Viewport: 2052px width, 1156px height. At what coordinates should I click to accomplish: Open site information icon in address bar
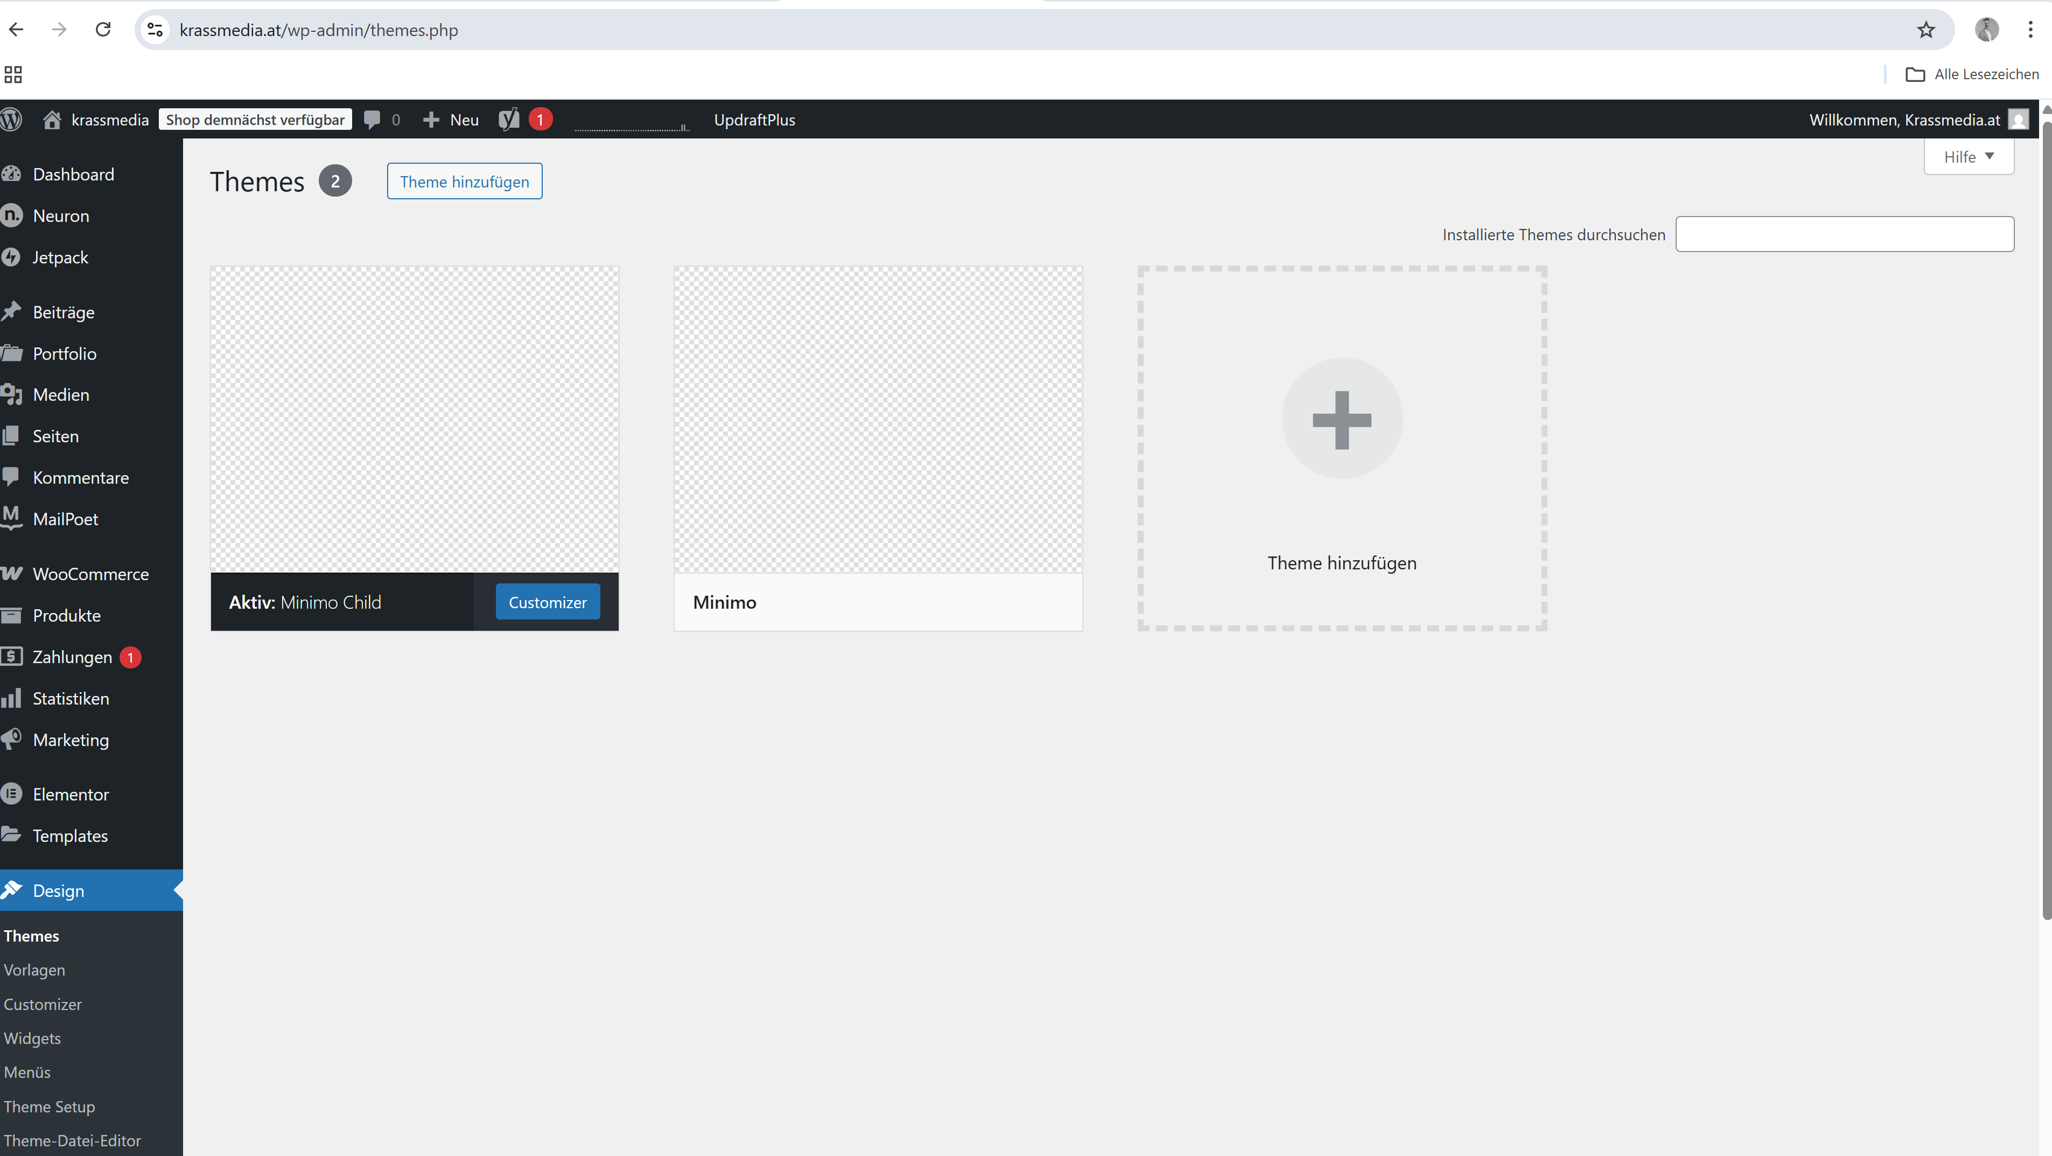[x=155, y=30]
